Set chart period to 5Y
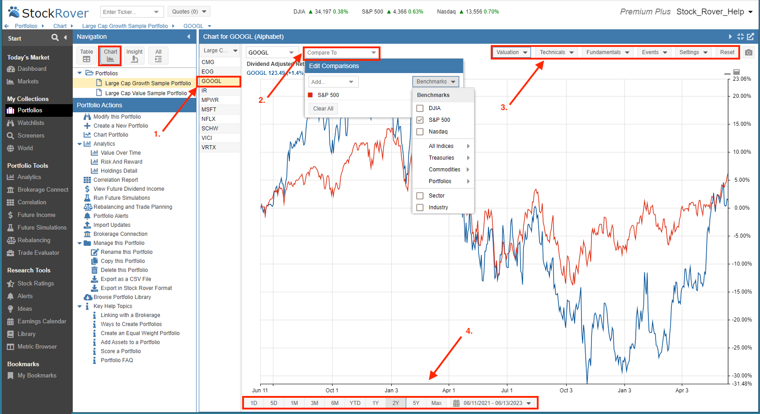The image size is (760, 414). coord(416,403)
